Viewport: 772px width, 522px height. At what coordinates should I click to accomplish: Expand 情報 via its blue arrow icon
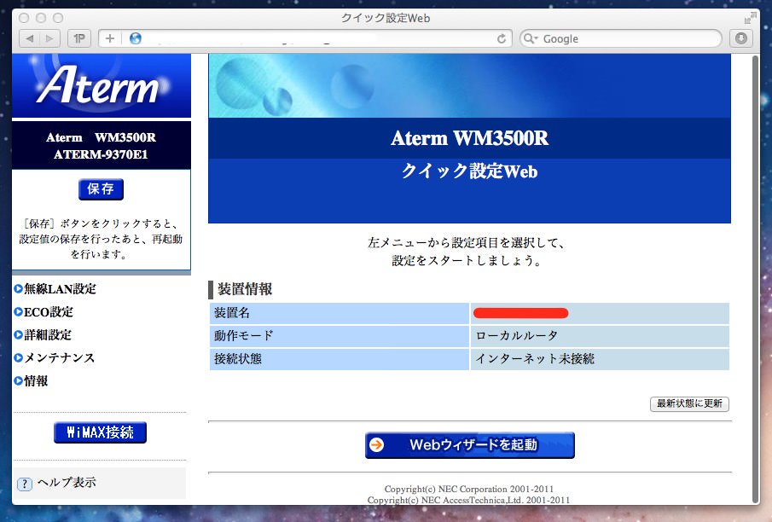(x=18, y=381)
